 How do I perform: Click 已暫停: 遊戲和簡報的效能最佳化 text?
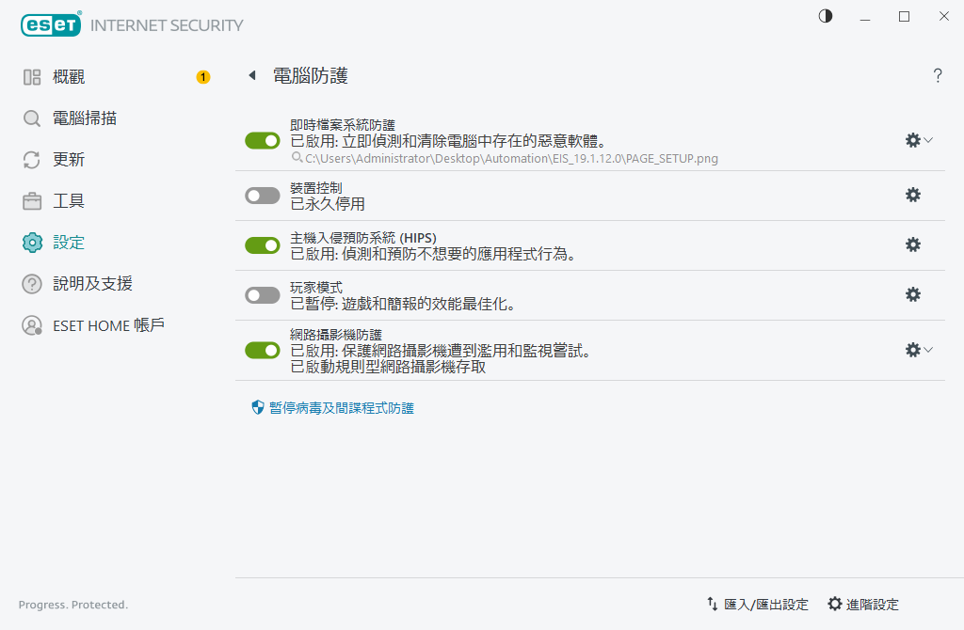pos(403,304)
